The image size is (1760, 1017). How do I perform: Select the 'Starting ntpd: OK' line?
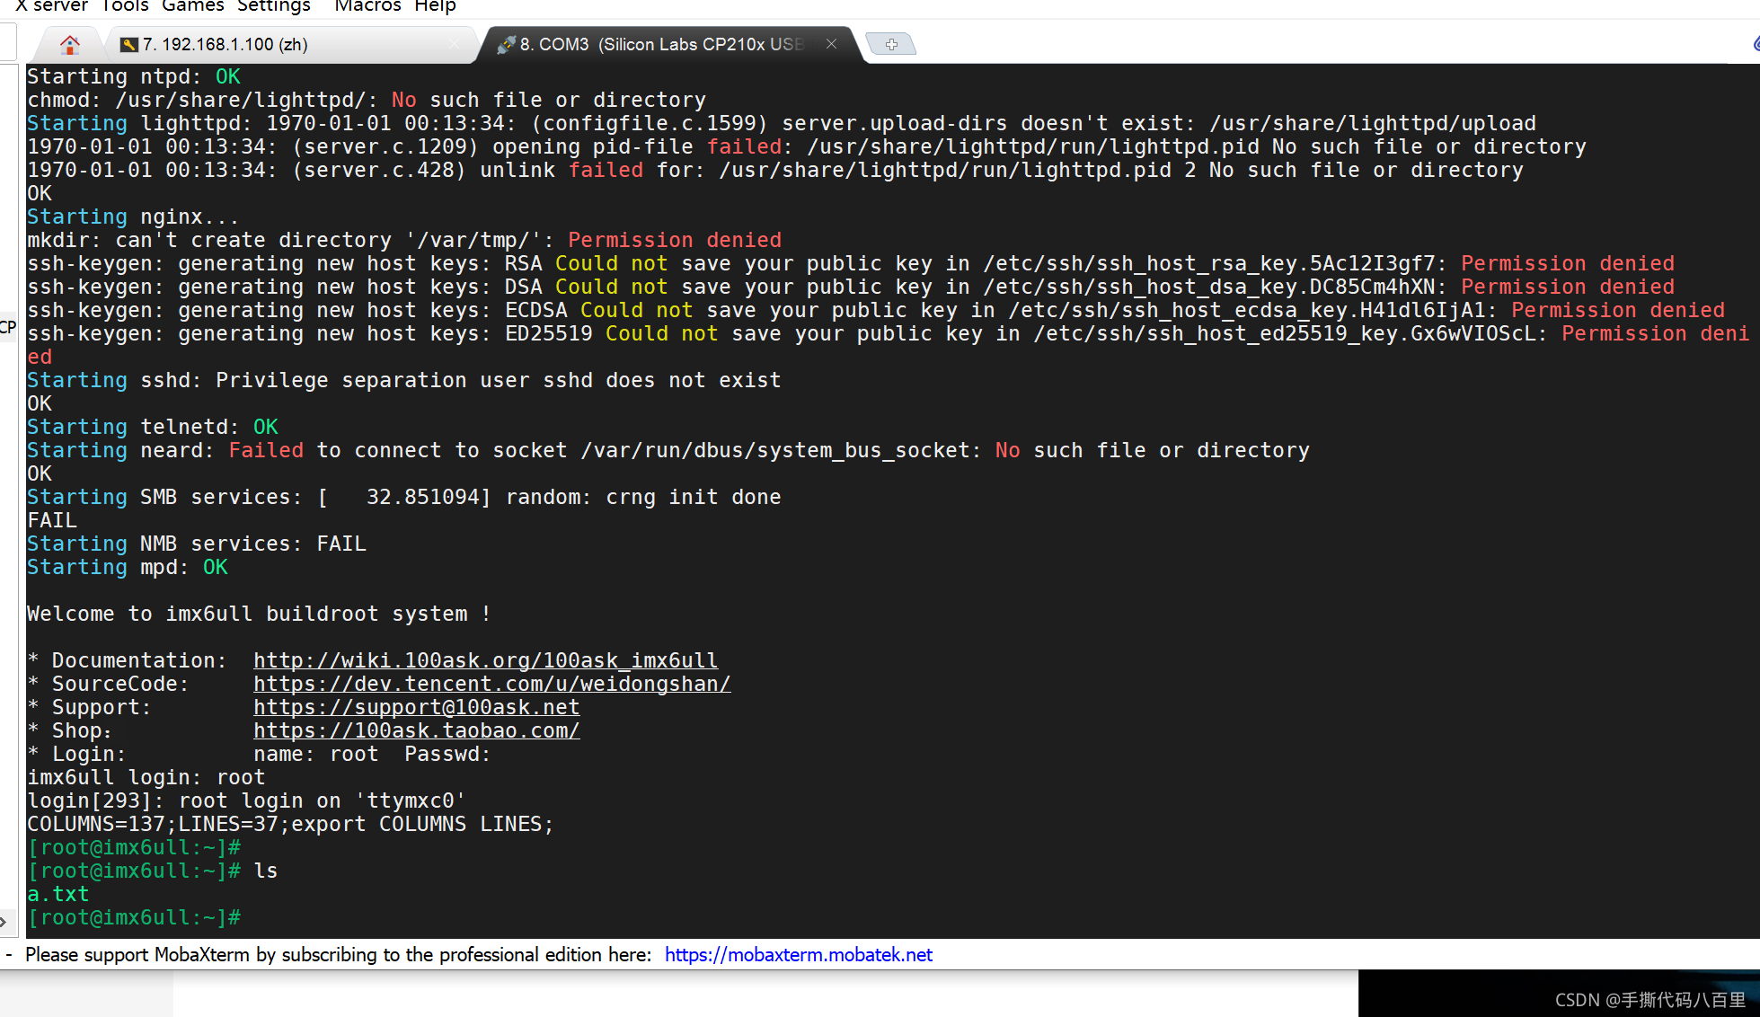click(134, 76)
